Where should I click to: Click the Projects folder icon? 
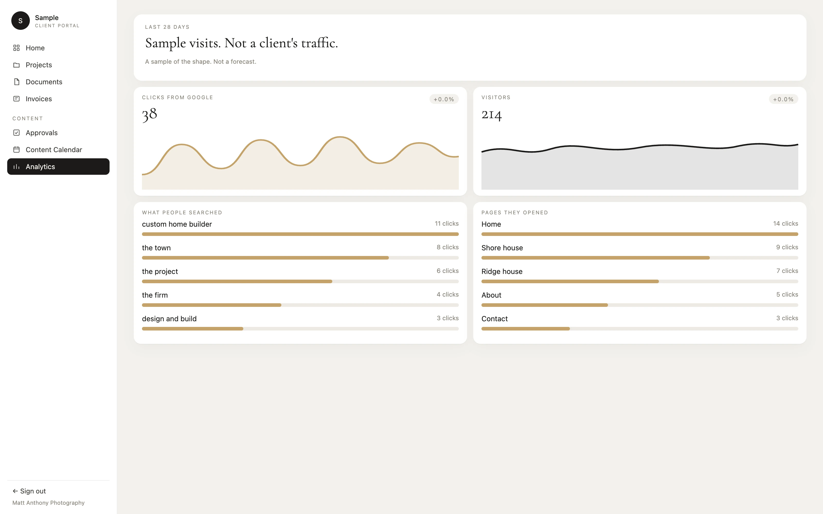[16, 65]
